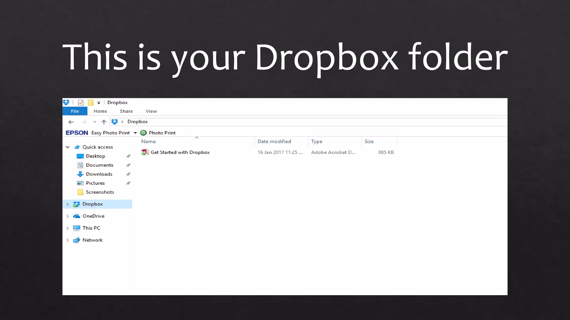Click the Pictures folder icon
Screen dimensions: 570x320
tap(80, 183)
